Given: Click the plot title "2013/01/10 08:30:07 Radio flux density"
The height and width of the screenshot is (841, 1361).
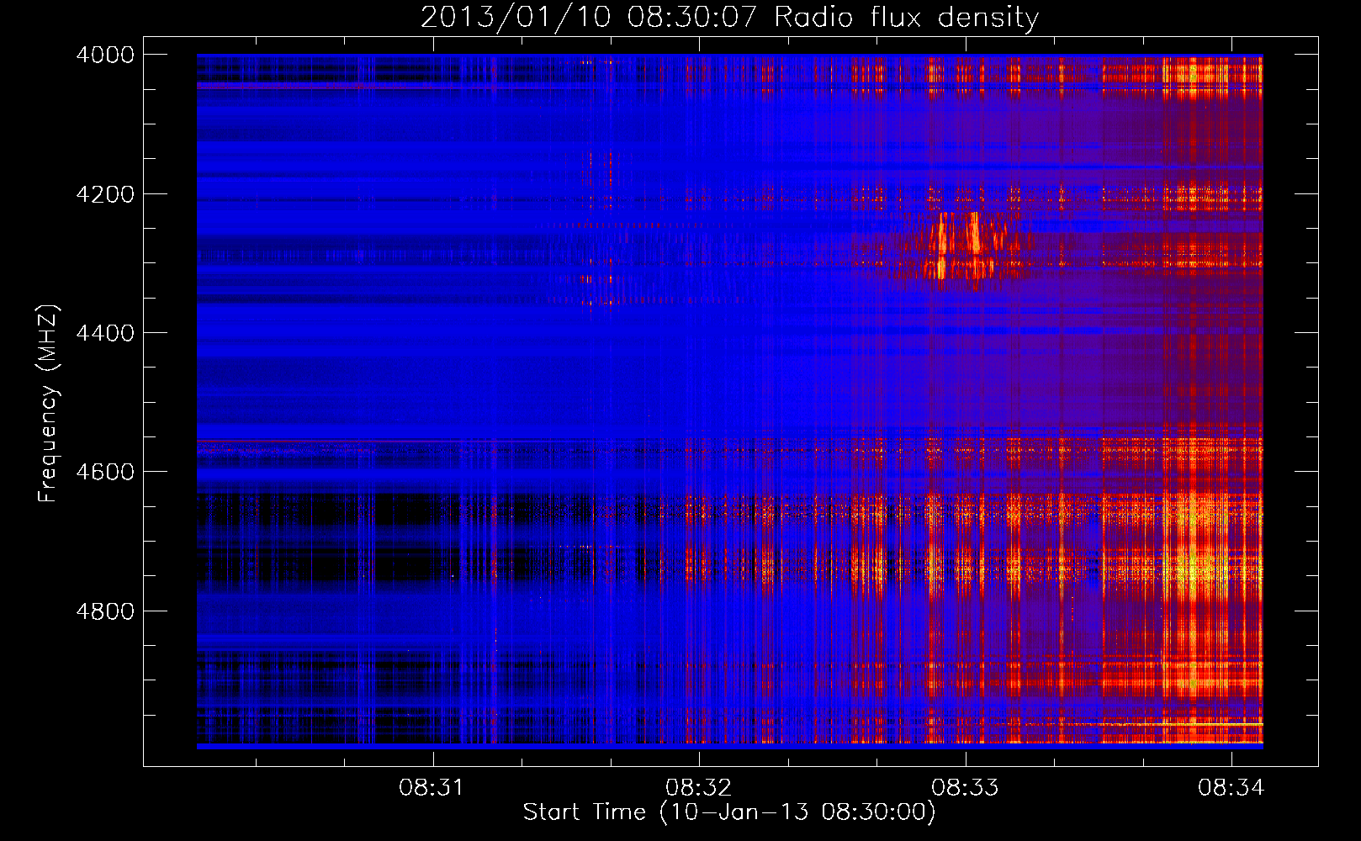Looking at the screenshot, I should click(x=729, y=17).
